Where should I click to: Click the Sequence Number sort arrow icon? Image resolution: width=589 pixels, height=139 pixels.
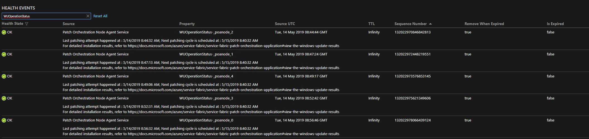pos(430,24)
